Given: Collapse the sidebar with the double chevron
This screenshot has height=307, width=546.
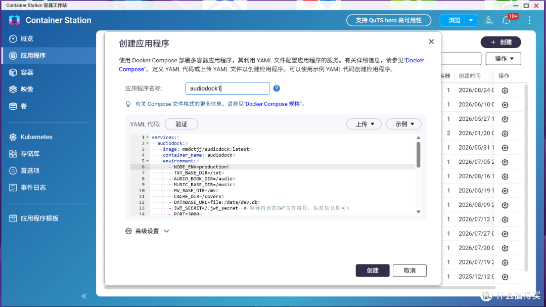Looking at the screenshot, I should point(84,296).
